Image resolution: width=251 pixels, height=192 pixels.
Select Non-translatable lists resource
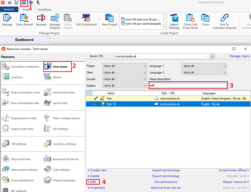[20, 103]
